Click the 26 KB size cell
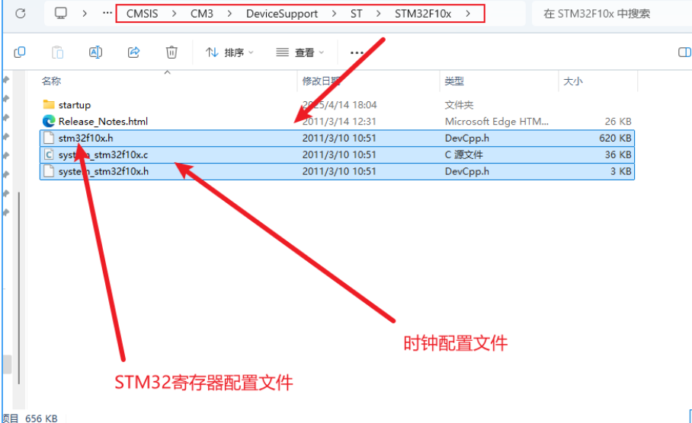 coord(618,121)
